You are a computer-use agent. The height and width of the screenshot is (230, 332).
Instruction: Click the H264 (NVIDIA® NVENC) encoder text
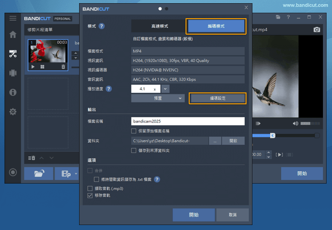(x=156, y=70)
